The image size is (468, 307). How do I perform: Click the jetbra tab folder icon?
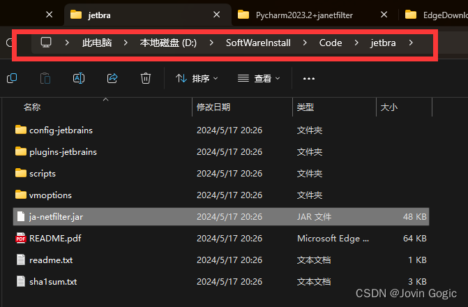click(76, 15)
